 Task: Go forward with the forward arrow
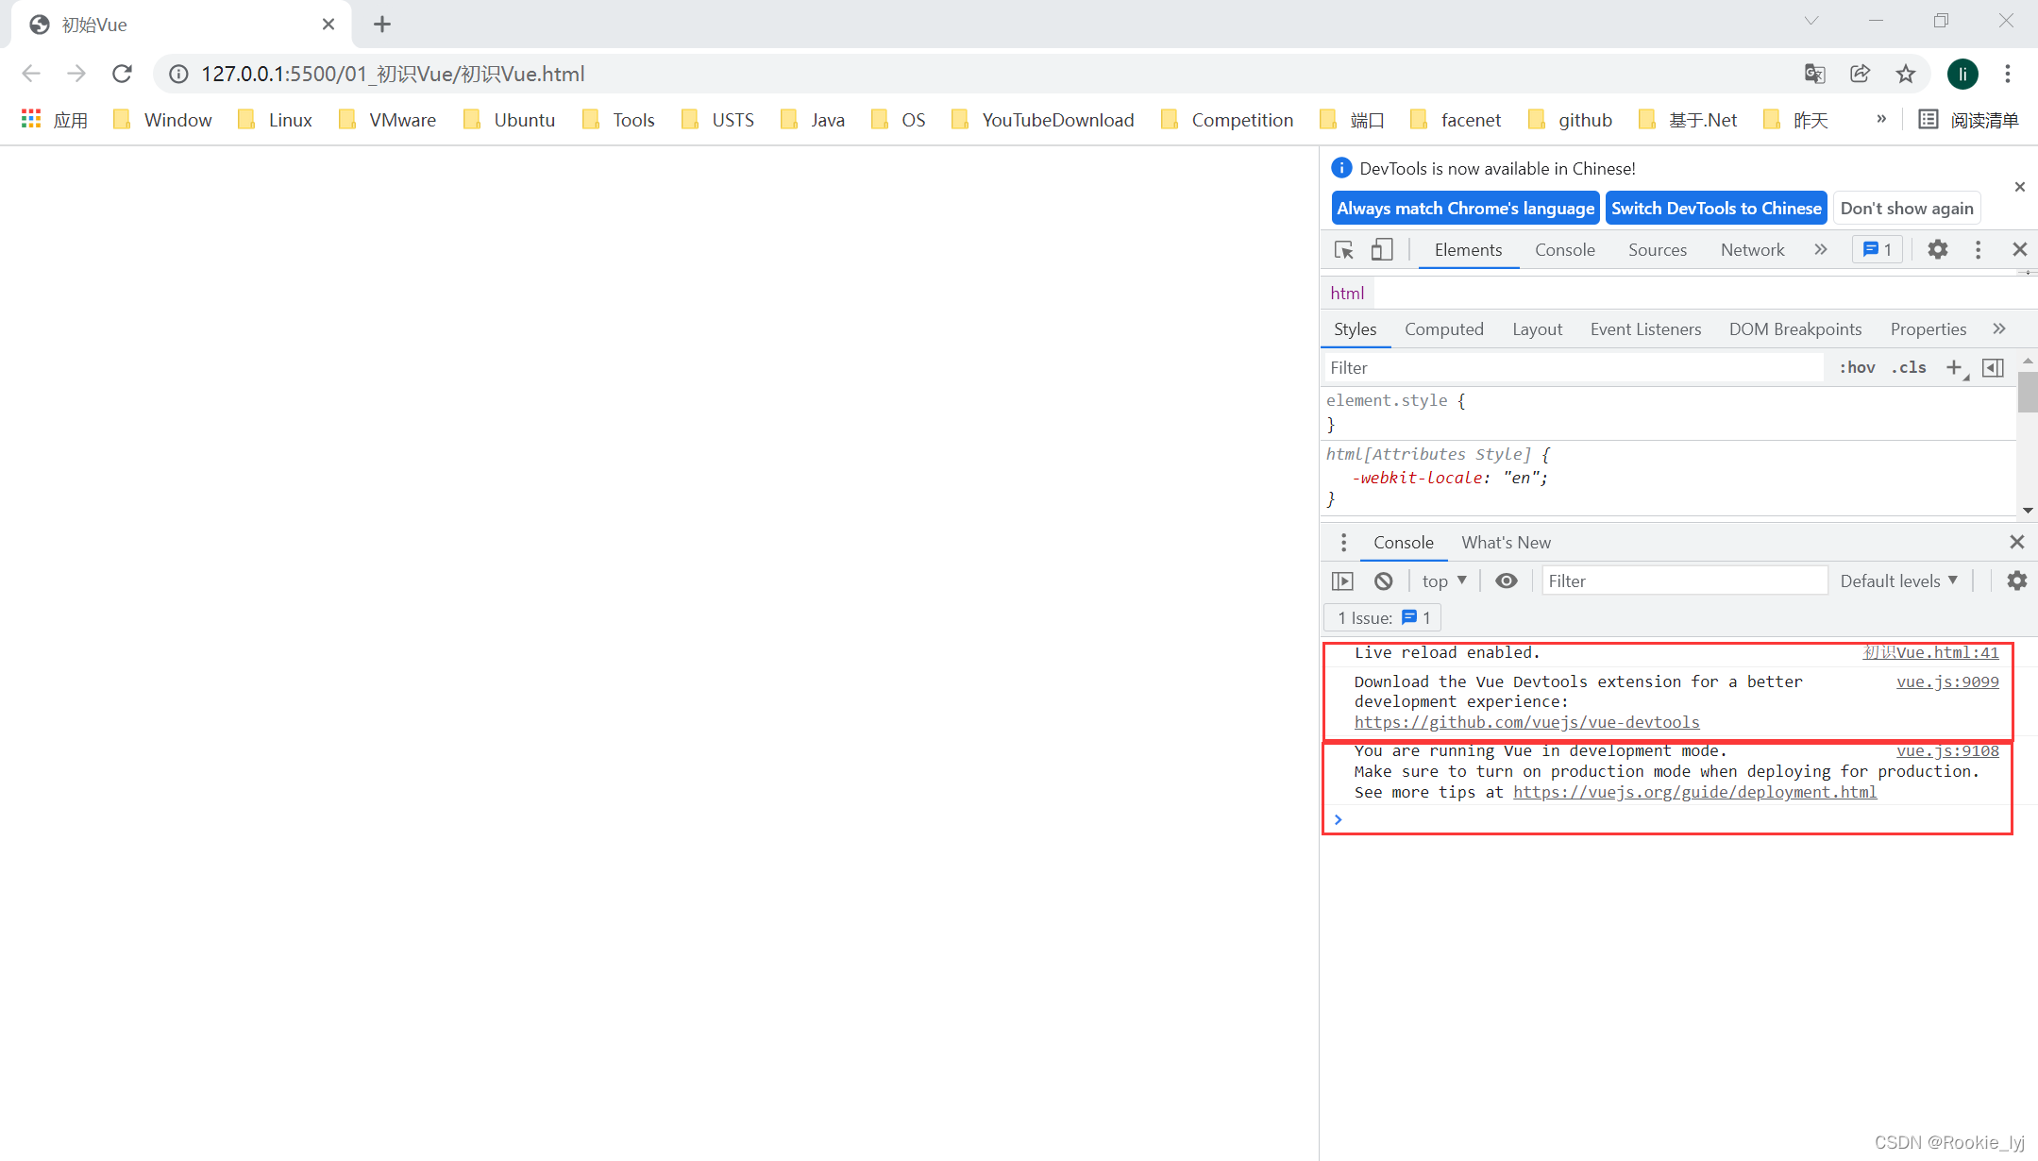click(76, 74)
